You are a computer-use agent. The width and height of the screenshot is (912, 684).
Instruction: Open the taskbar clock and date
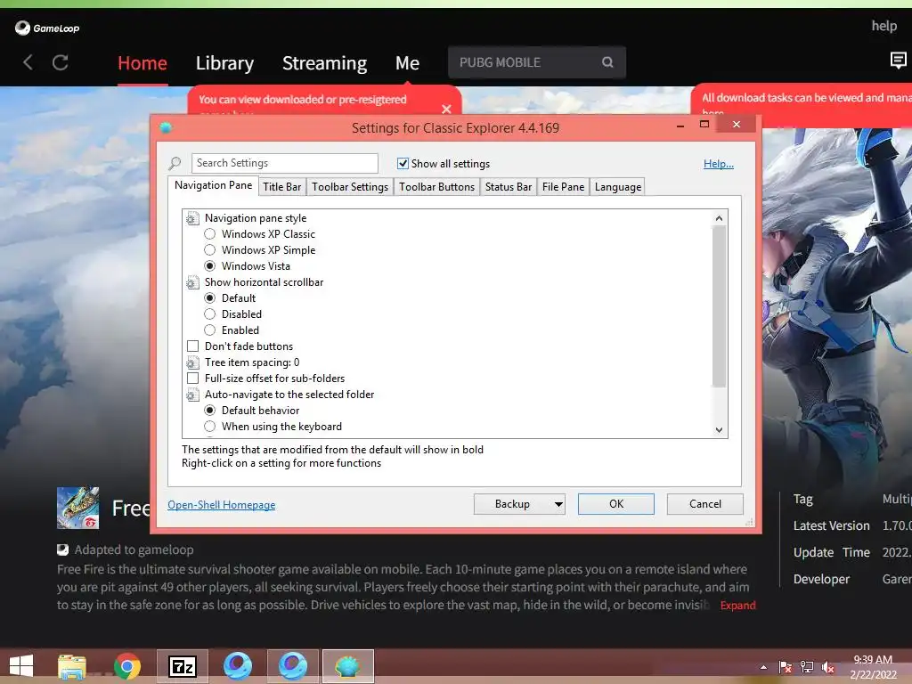(x=873, y=667)
